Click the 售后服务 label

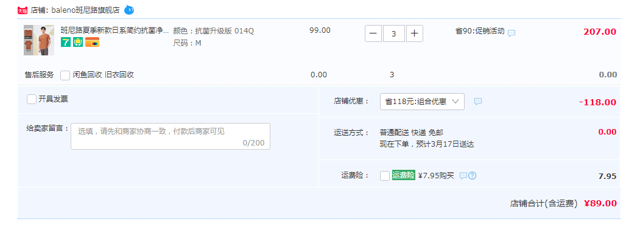pos(39,75)
